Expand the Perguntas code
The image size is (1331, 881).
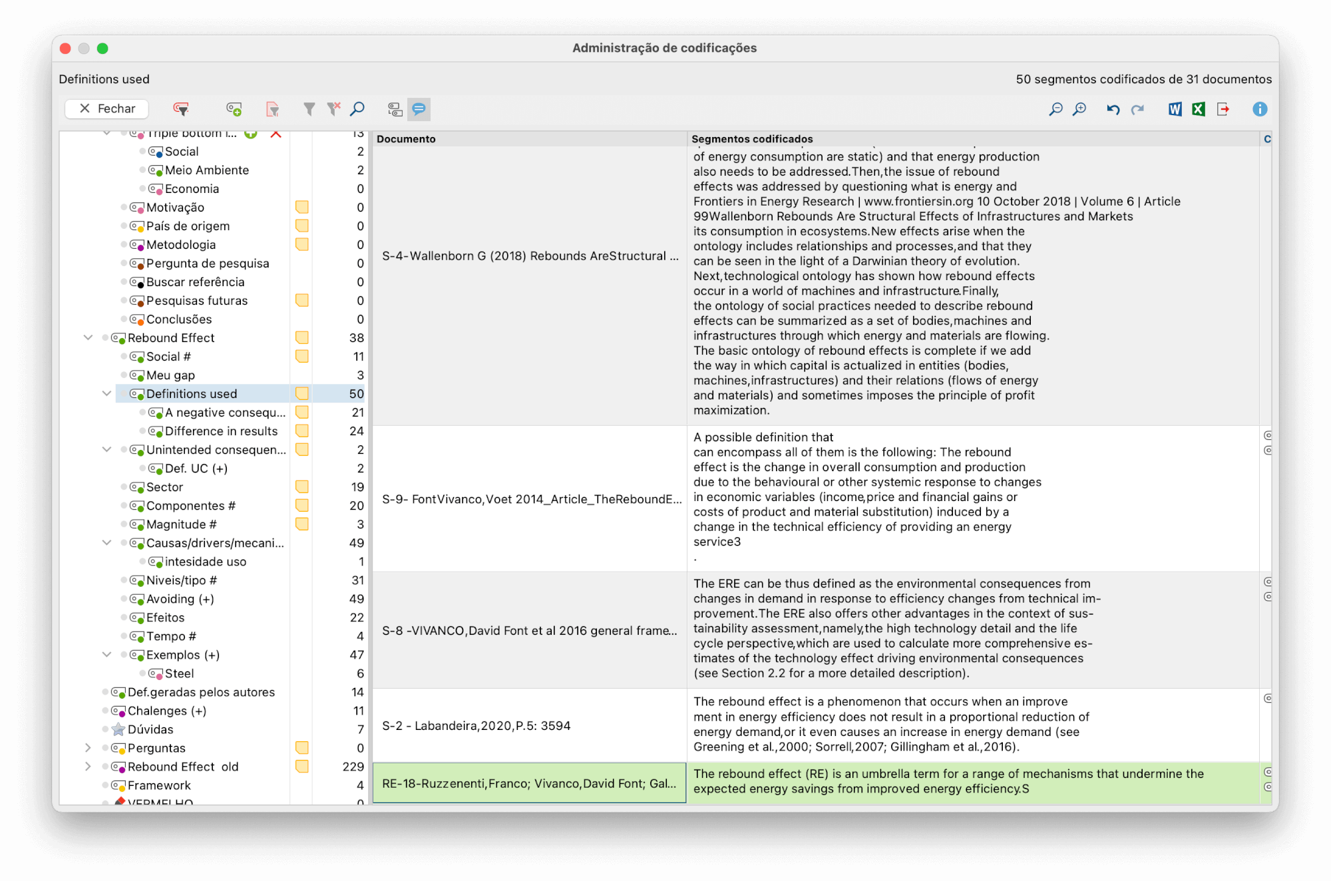click(88, 747)
